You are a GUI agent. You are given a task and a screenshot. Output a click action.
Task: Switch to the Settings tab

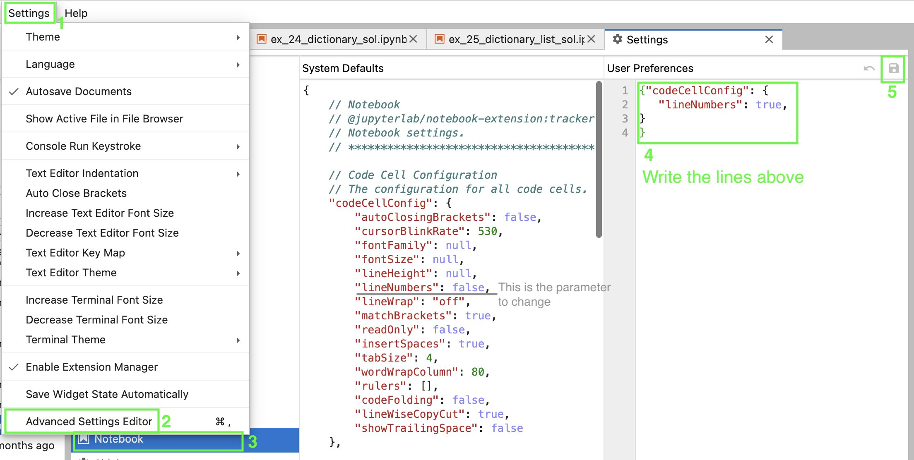pos(693,39)
